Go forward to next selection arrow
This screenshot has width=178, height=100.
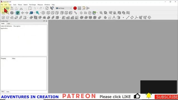[27, 13]
